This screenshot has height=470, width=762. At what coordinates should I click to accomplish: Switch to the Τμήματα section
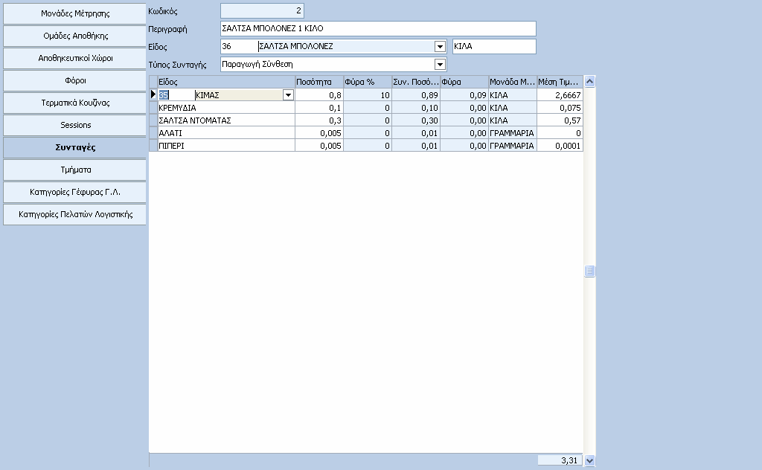pyautogui.click(x=75, y=170)
